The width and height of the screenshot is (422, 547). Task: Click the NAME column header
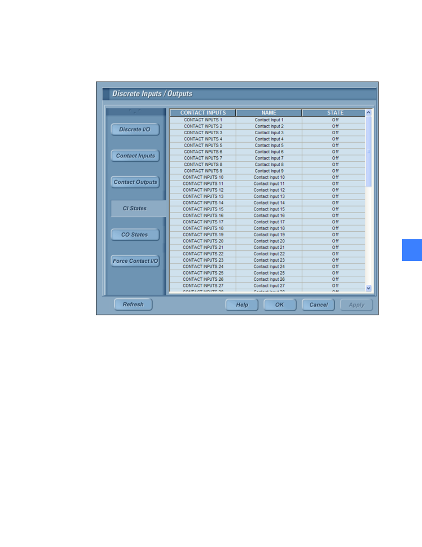269,113
